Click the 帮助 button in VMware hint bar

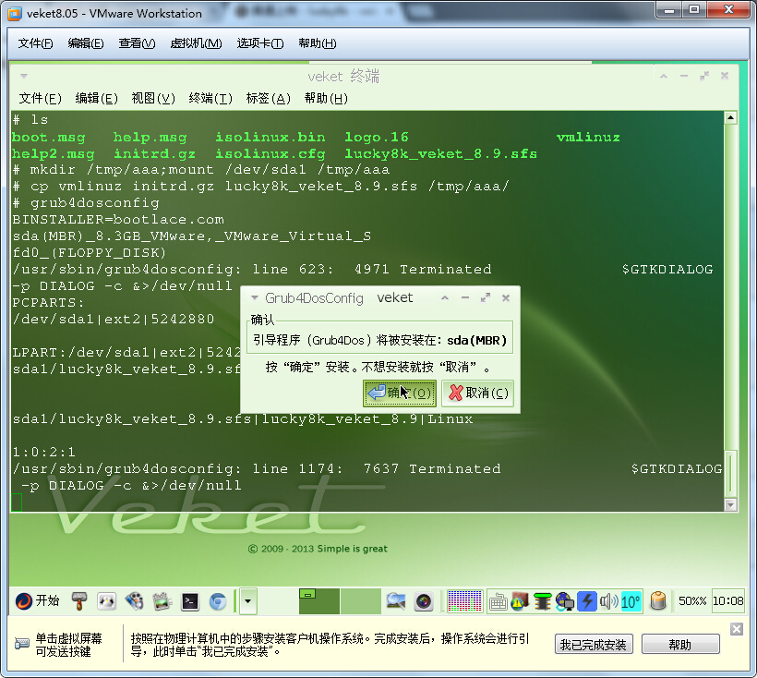(x=680, y=645)
